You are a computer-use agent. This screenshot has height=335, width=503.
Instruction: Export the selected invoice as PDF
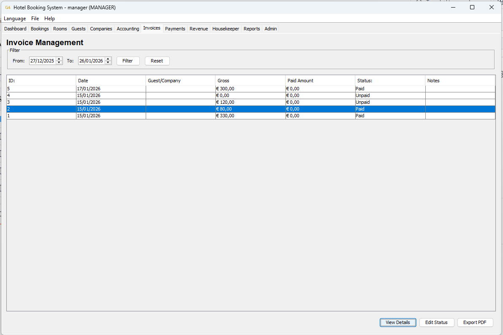tap(475, 322)
